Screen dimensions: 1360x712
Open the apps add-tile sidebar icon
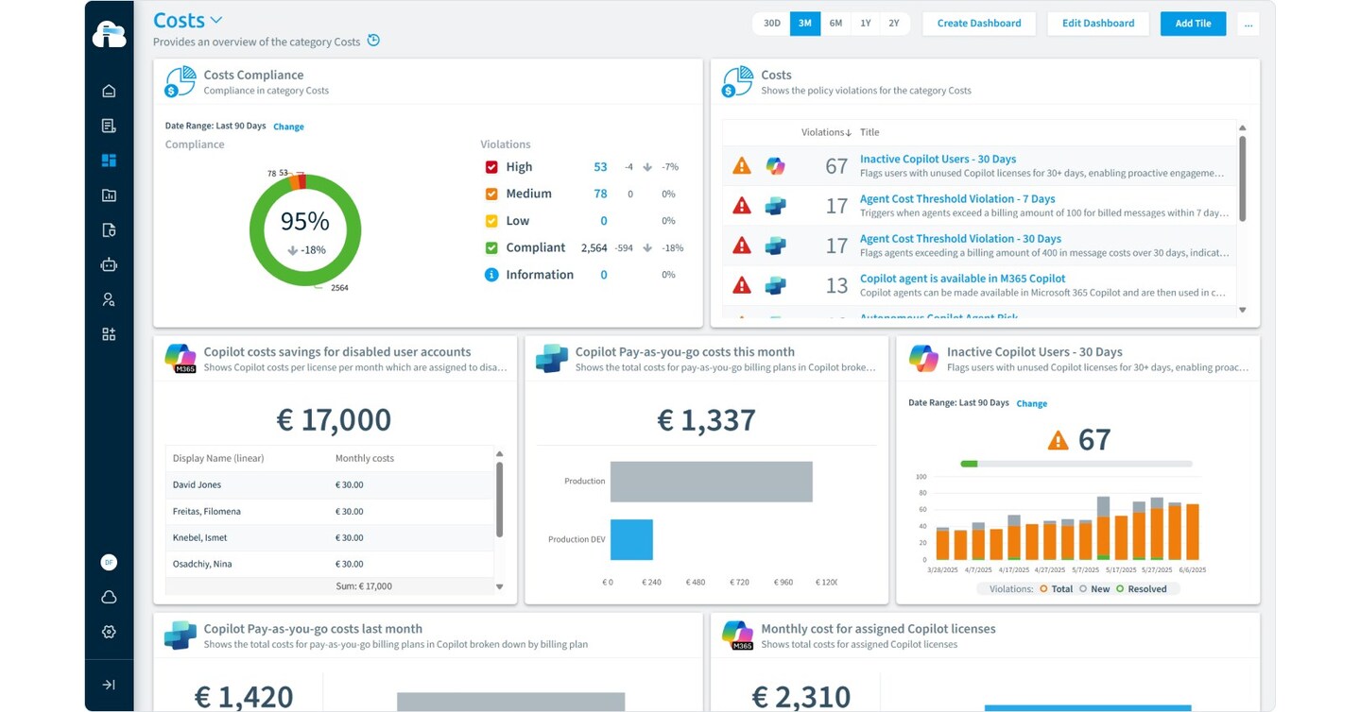pos(109,334)
